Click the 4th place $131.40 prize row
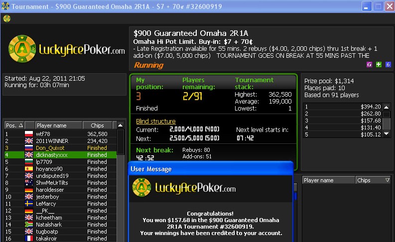 pyautogui.click(x=343, y=127)
